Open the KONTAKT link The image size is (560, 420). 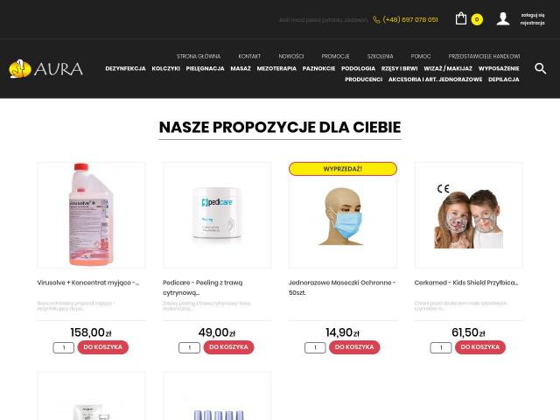point(249,56)
